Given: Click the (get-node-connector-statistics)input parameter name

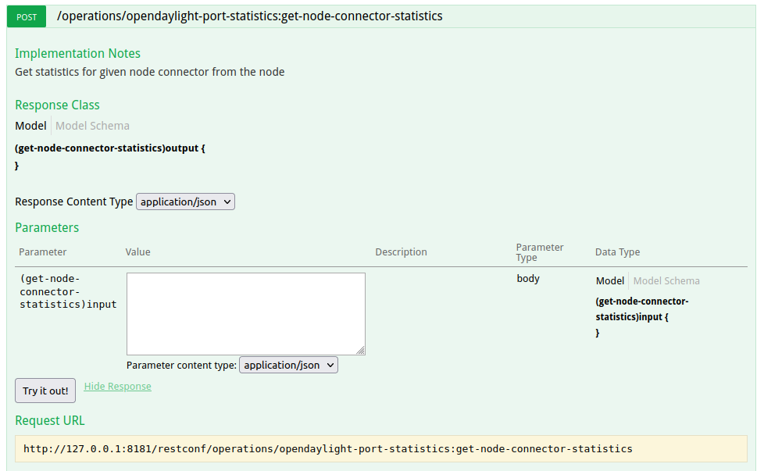Looking at the screenshot, I should point(68,291).
